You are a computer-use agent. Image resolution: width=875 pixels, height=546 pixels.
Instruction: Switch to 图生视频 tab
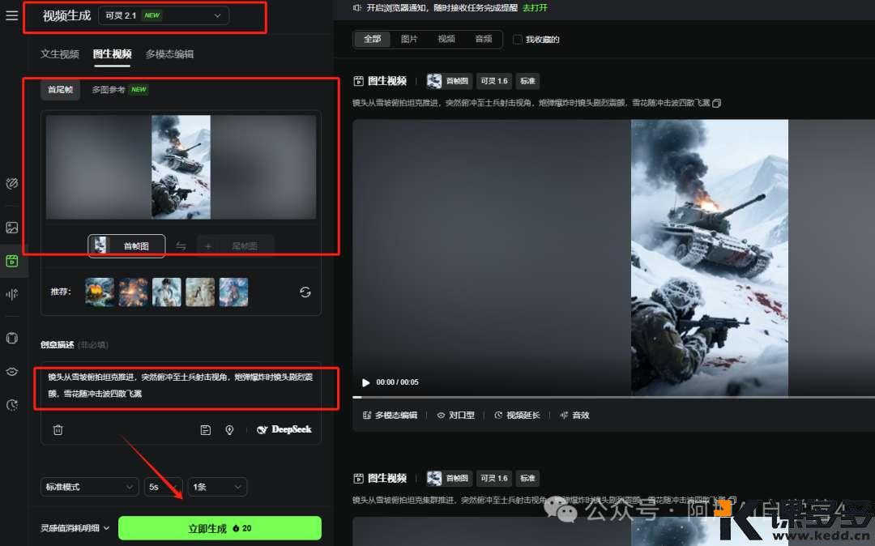coord(112,54)
